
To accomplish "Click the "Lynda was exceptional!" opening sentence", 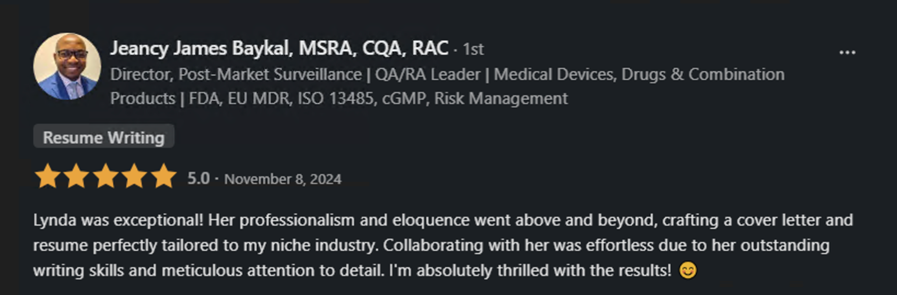I will coord(118,220).
